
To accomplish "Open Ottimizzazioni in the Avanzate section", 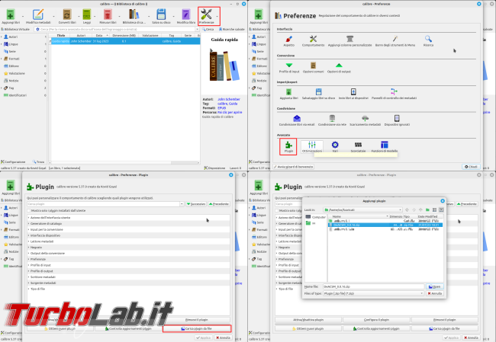I will 312,147.
